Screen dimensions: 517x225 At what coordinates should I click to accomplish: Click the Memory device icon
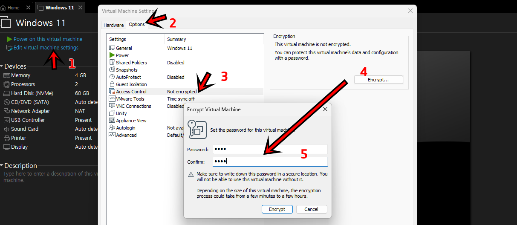click(x=7, y=75)
